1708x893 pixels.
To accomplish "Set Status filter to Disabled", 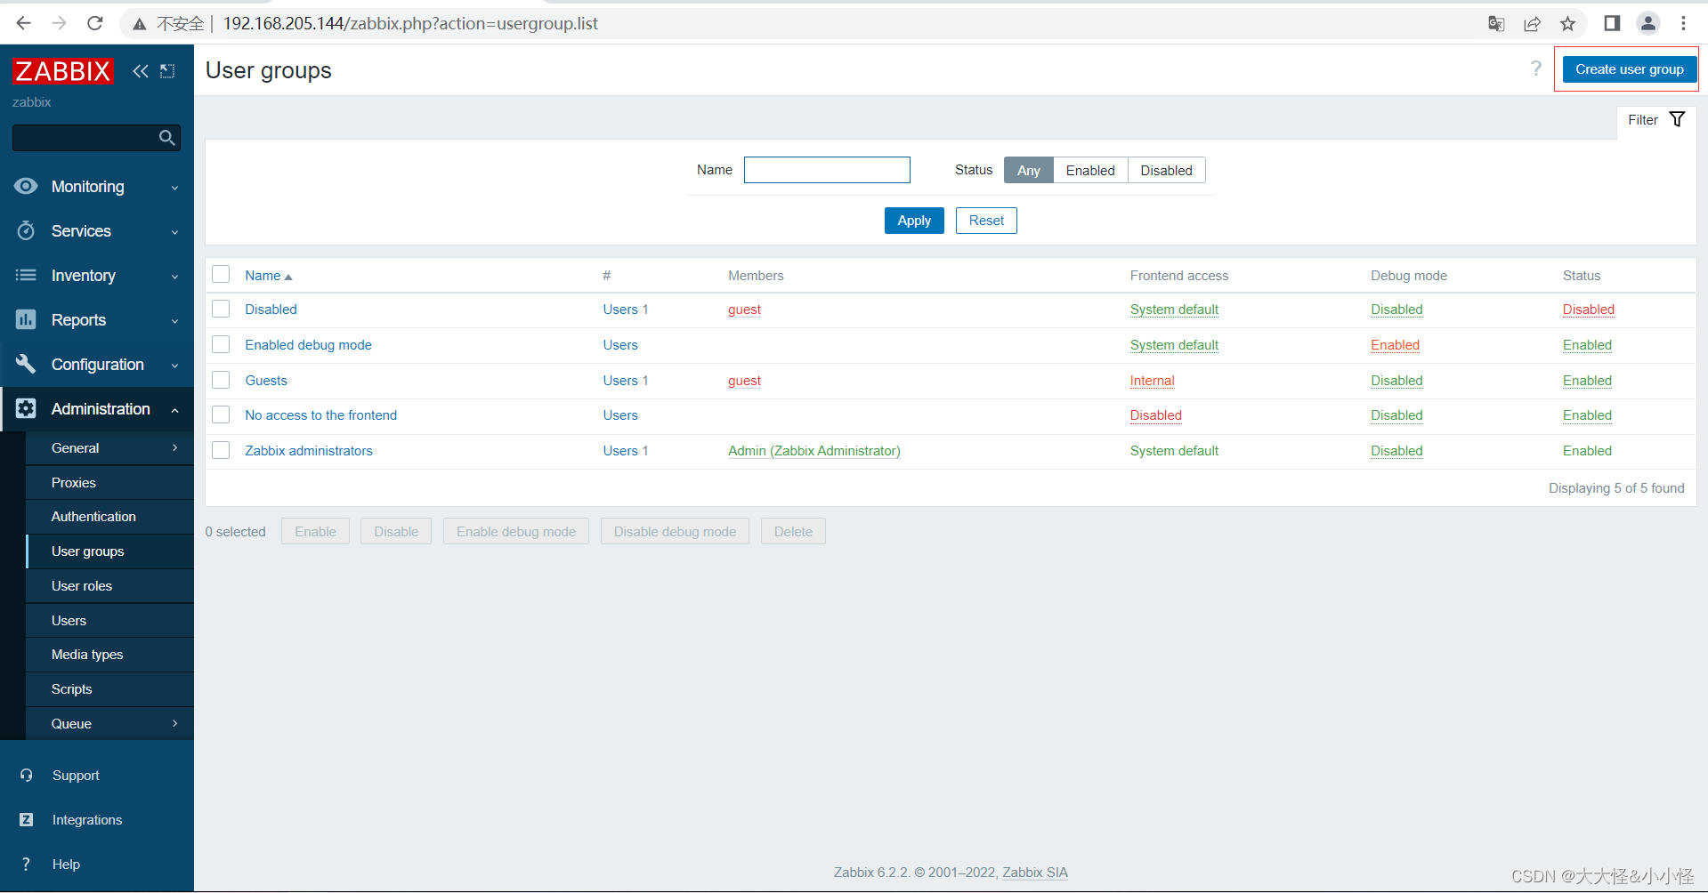I will click(x=1166, y=170).
